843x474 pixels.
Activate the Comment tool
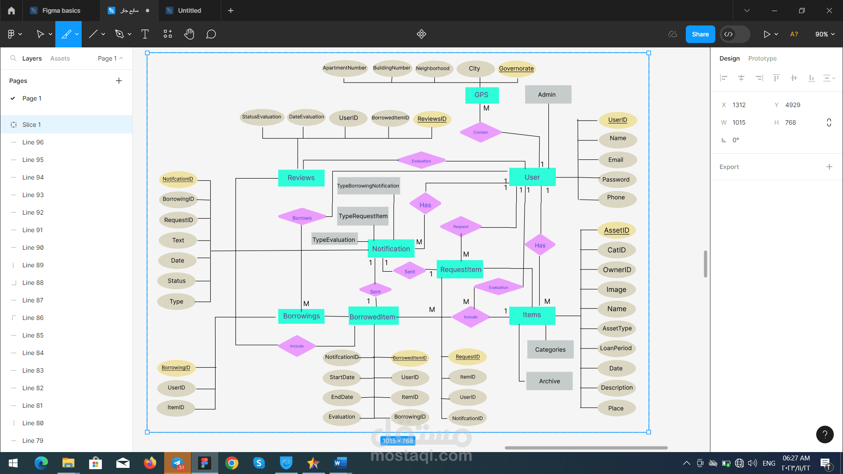click(x=211, y=34)
